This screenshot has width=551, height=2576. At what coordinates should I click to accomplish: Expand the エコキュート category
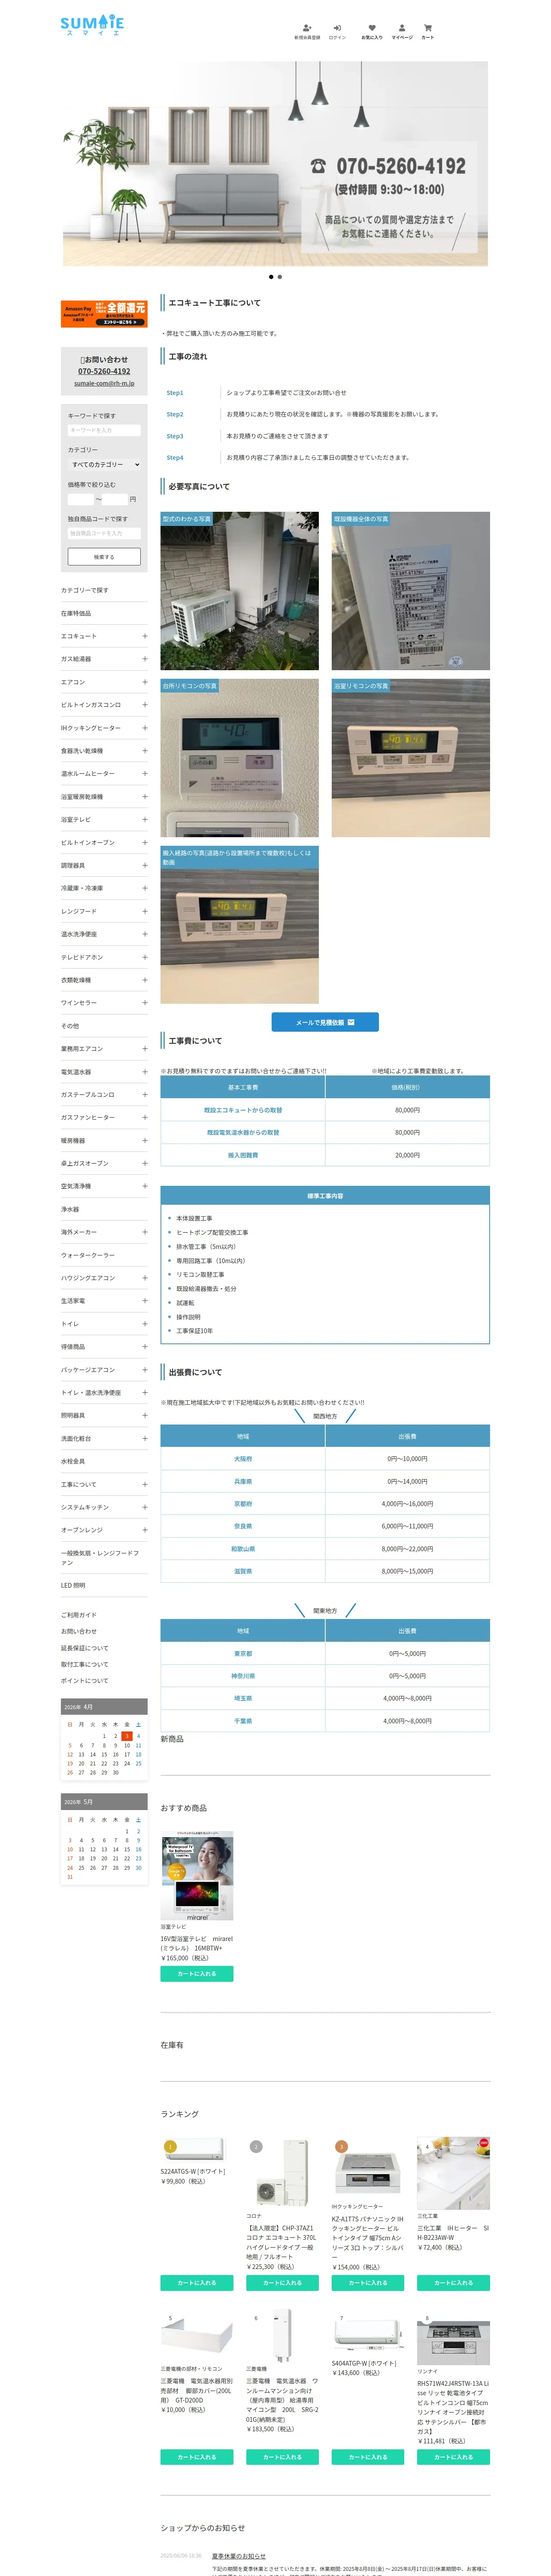144,636
